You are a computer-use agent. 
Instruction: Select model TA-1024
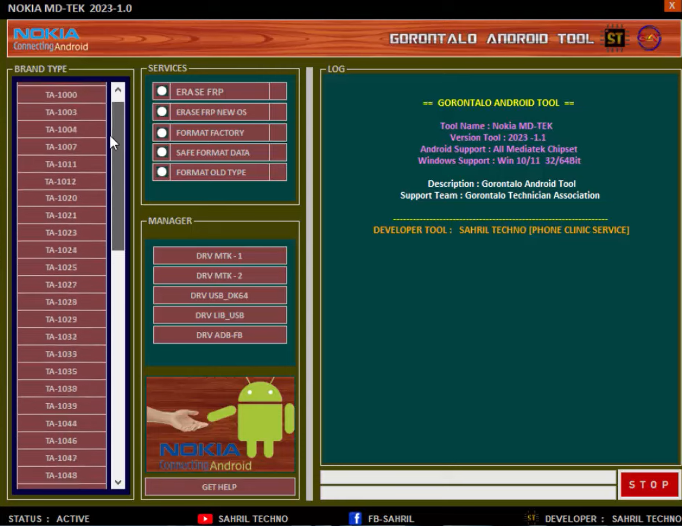click(x=61, y=250)
